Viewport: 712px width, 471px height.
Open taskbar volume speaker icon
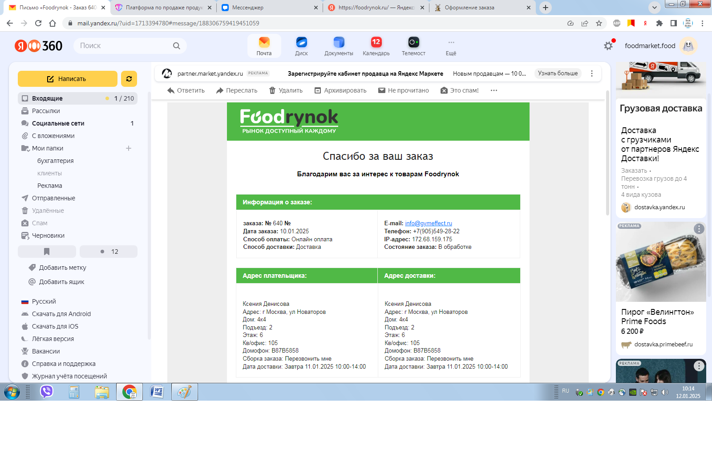click(x=665, y=392)
